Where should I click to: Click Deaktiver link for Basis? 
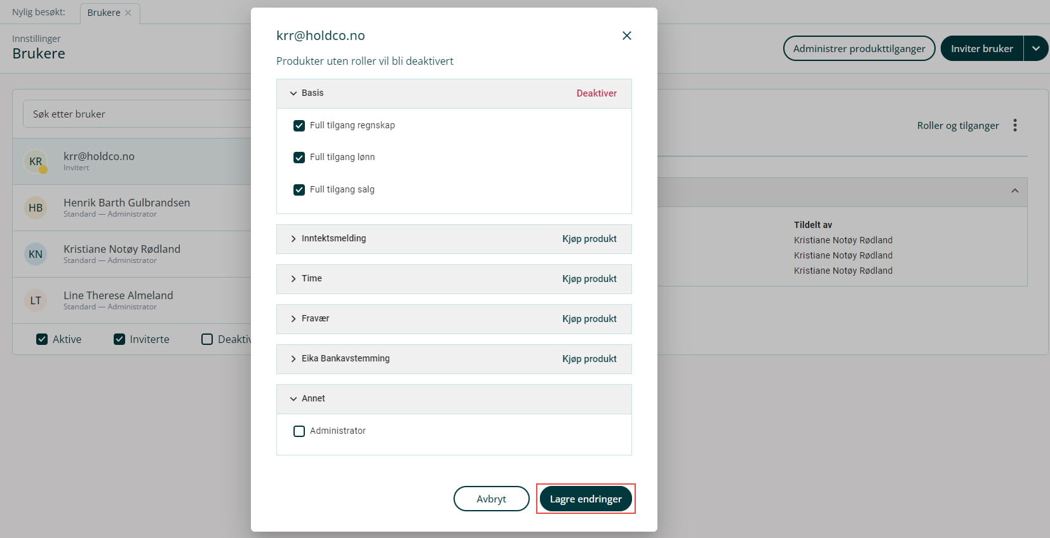[x=596, y=93]
